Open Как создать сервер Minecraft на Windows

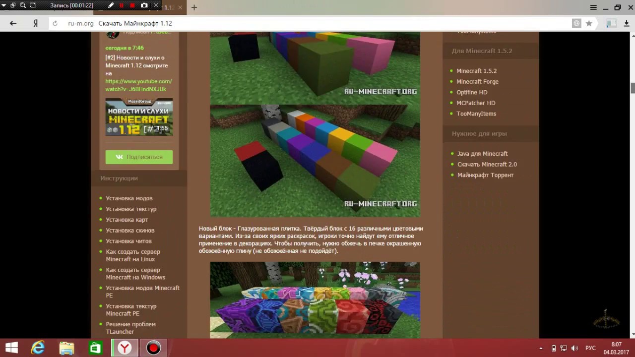135,274
